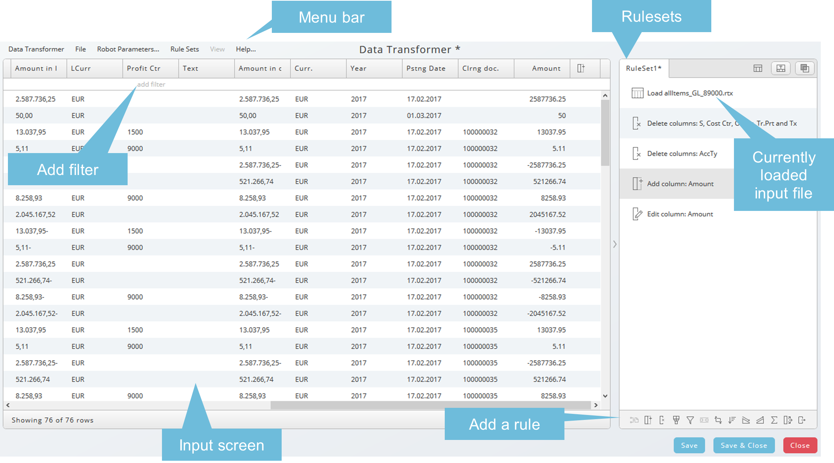This screenshot has height=463, width=834.
Task: Click the Save & Close button
Action: (x=743, y=445)
